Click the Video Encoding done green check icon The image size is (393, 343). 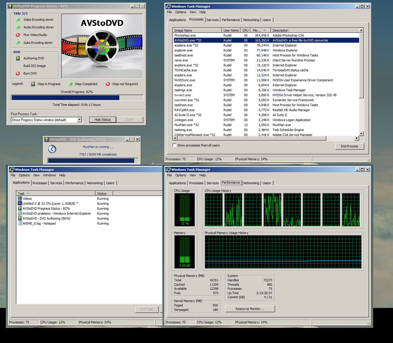point(18,20)
